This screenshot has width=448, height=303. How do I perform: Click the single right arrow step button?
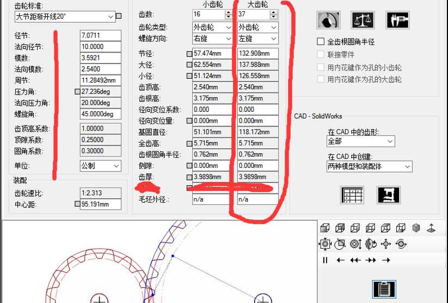[386, 260]
